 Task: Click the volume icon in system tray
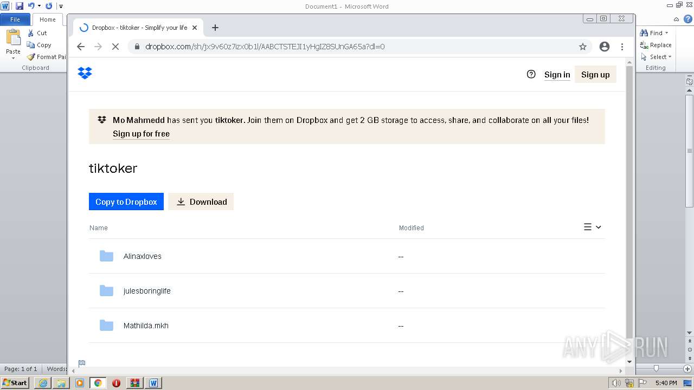click(x=616, y=383)
